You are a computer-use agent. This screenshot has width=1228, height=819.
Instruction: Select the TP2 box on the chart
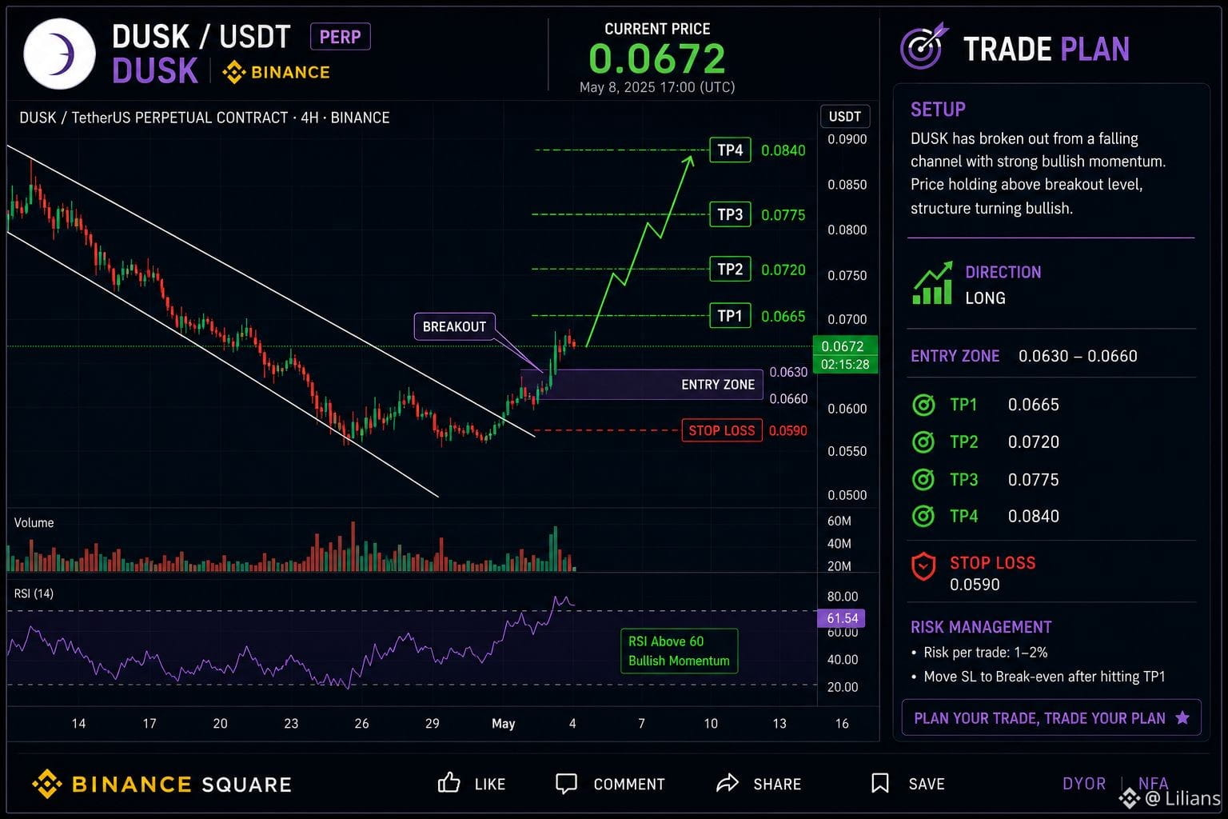(730, 270)
